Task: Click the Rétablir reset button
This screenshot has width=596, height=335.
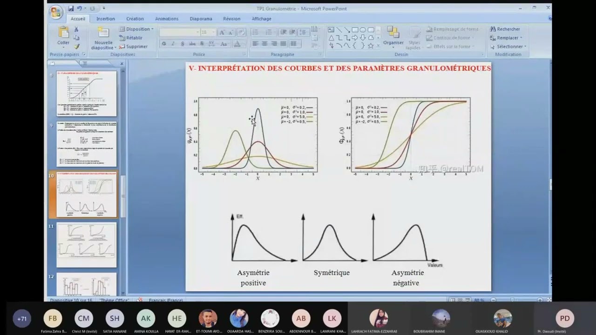Action: coord(131,38)
